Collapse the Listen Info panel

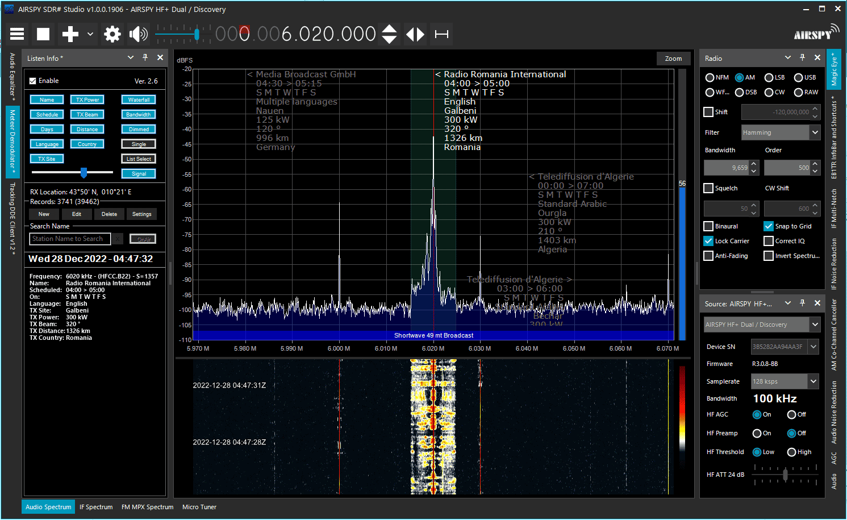click(x=131, y=57)
